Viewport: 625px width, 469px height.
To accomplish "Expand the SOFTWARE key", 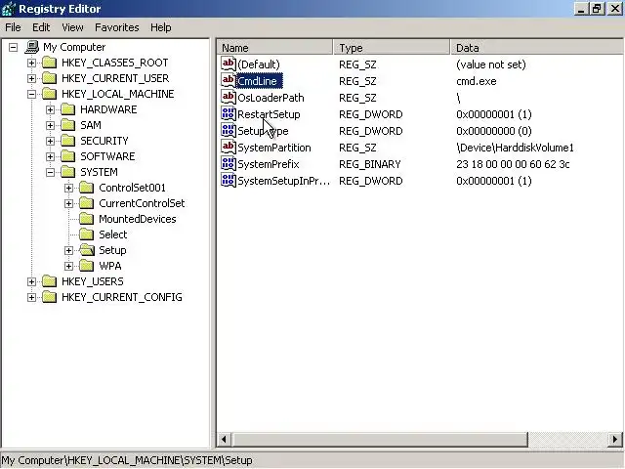I will [x=50, y=156].
